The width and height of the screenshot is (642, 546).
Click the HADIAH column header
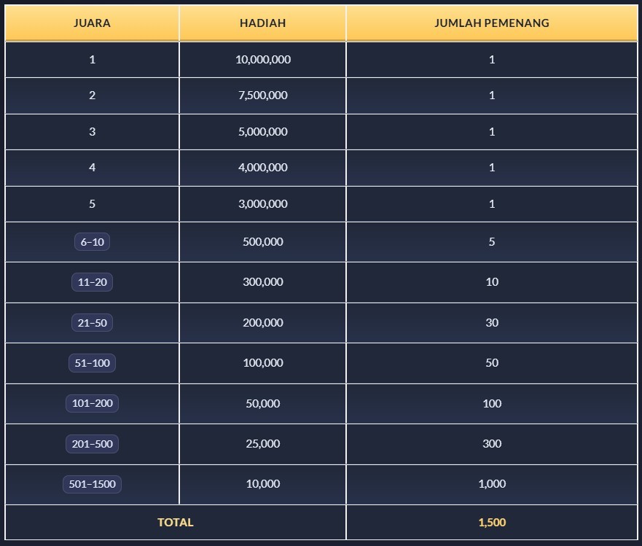pos(262,23)
